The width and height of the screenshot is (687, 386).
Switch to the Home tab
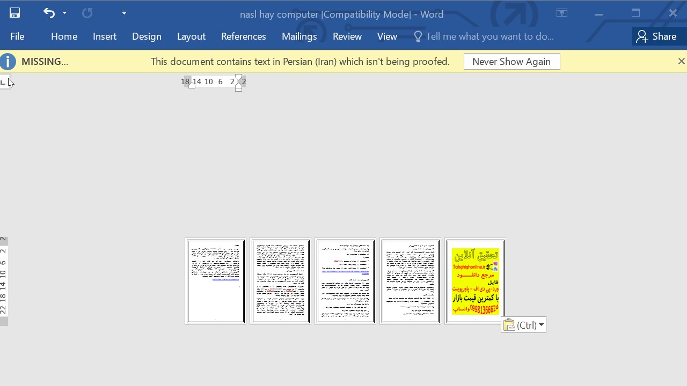[x=64, y=36]
